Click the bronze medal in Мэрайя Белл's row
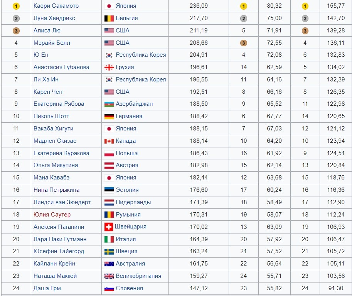352x296 pixels. click(243, 43)
